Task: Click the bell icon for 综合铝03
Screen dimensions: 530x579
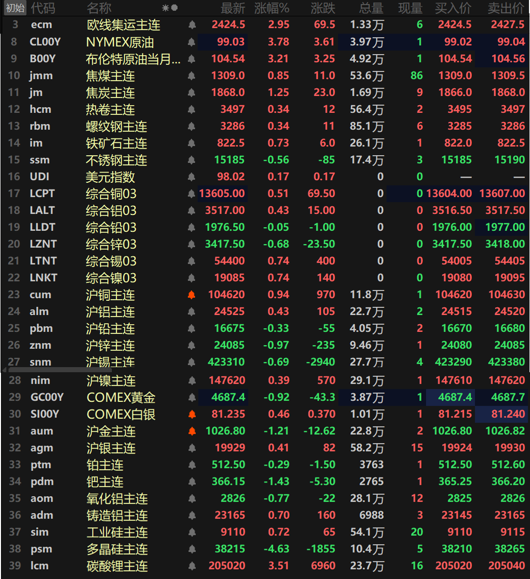Action: (191, 210)
